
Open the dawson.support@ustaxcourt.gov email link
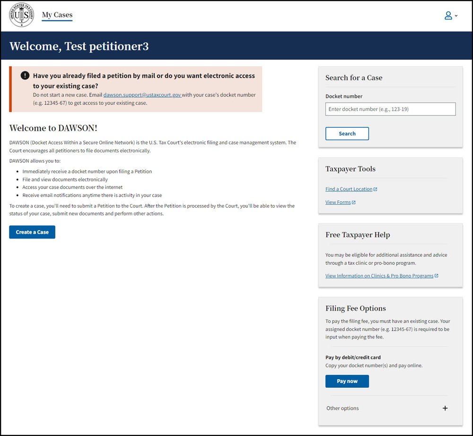(142, 95)
